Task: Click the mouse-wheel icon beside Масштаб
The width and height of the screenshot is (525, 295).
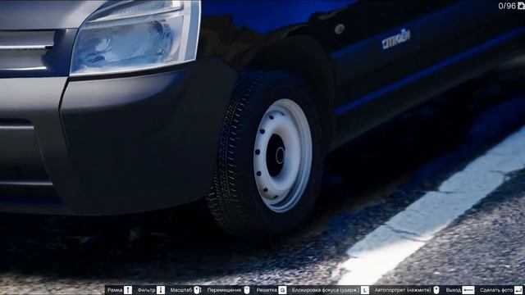Action: pos(197,290)
